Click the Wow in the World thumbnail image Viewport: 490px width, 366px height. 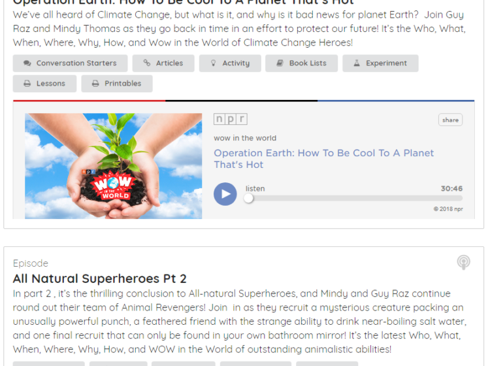[x=114, y=166]
